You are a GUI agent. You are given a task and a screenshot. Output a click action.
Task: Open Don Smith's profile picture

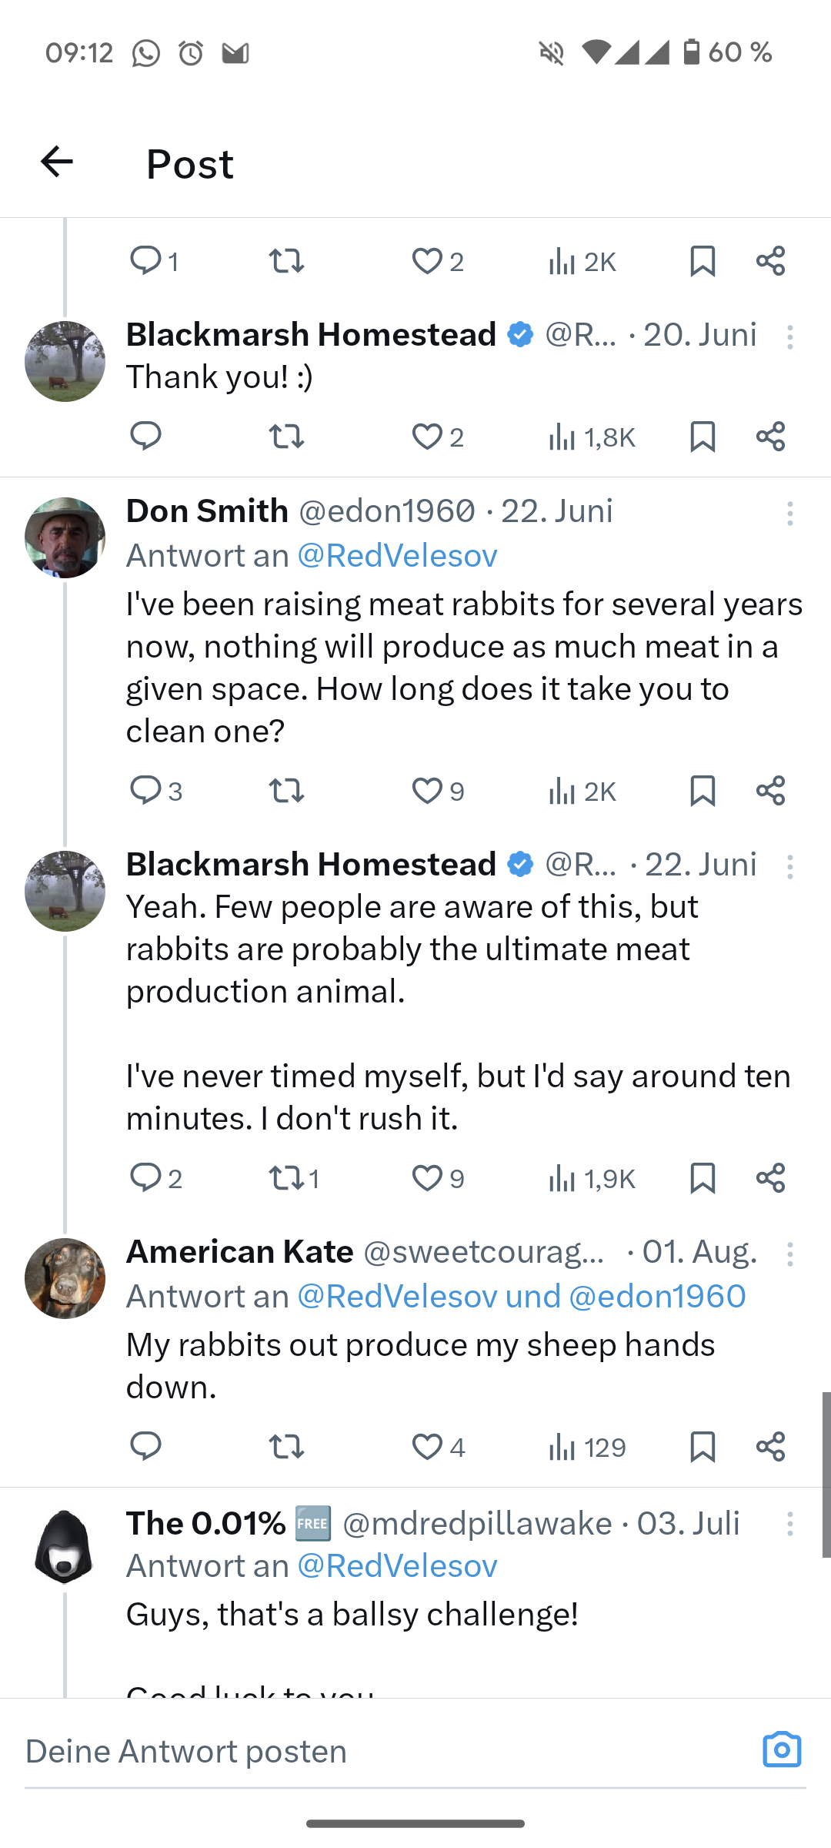click(x=65, y=537)
